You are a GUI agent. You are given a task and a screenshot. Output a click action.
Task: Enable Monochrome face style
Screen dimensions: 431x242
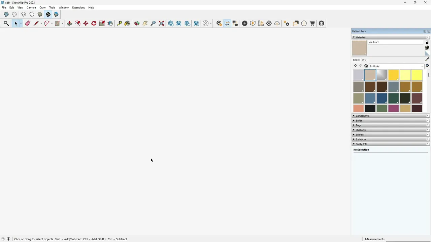pyautogui.click(x=56, y=14)
